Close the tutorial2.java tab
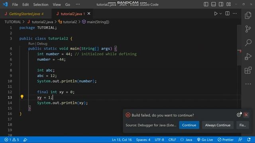The height and width of the screenshot is (143, 255). click(89, 14)
